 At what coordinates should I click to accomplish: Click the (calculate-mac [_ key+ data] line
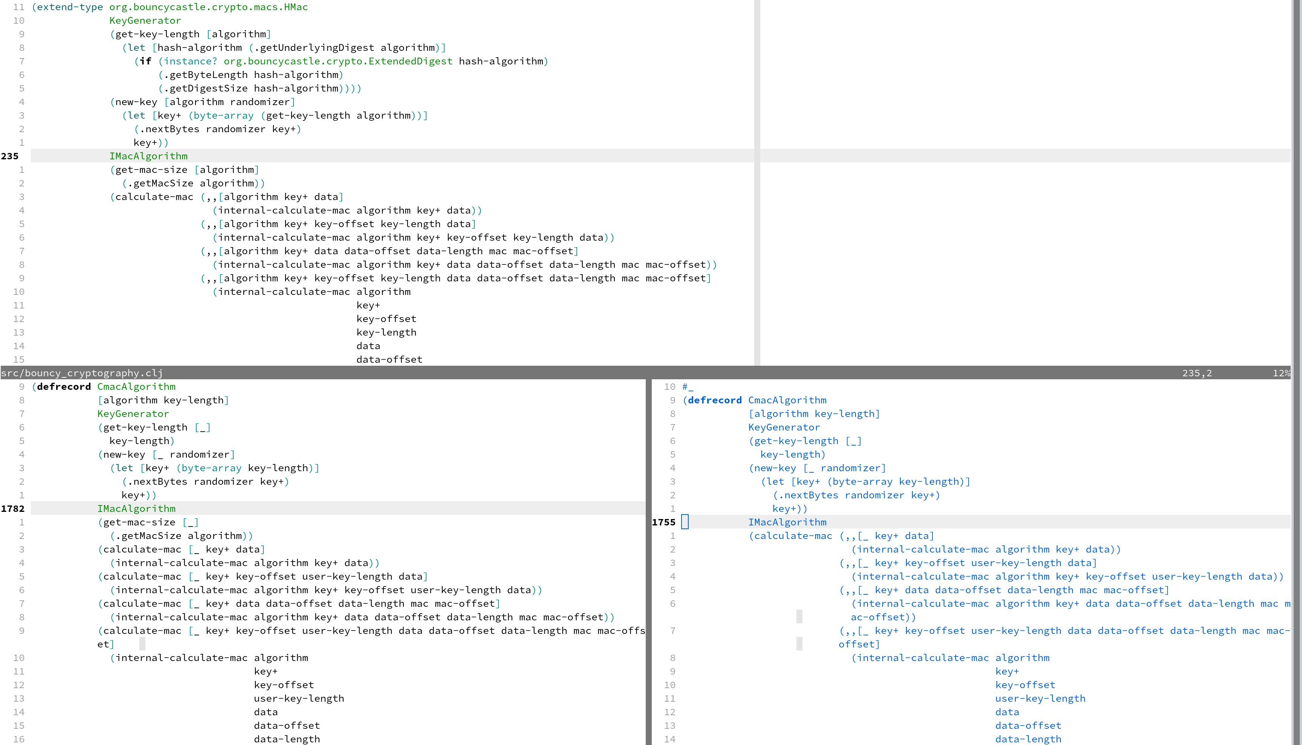click(181, 550)
